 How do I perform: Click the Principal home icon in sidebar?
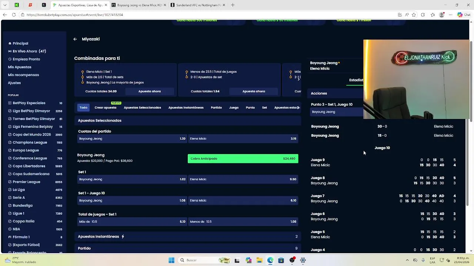[x=10, y=44]
